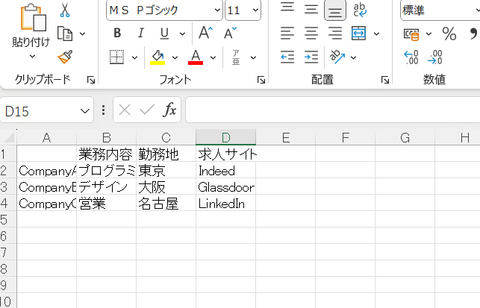The width and height of the screenshot is (480, 308).
Task: Open the Clipboard group dialog launcher
Action: pos(91,80)
